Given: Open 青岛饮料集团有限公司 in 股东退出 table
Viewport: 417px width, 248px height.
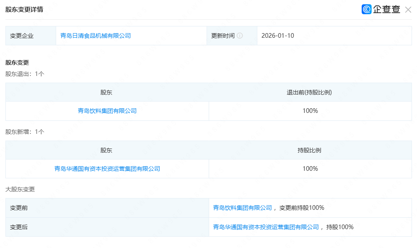Looking at the screenshot, I should click(x=107, y=111).
